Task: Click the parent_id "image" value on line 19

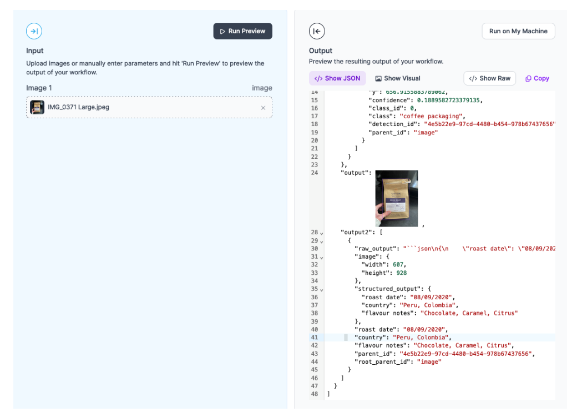Action: (426, 133)
